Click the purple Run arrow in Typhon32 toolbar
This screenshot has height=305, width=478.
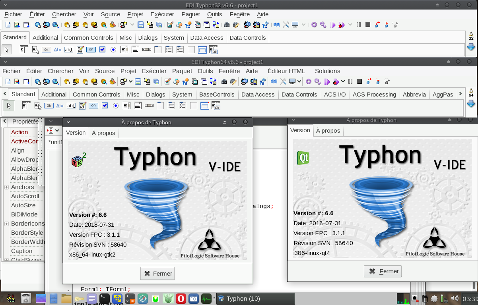(332, 25)
